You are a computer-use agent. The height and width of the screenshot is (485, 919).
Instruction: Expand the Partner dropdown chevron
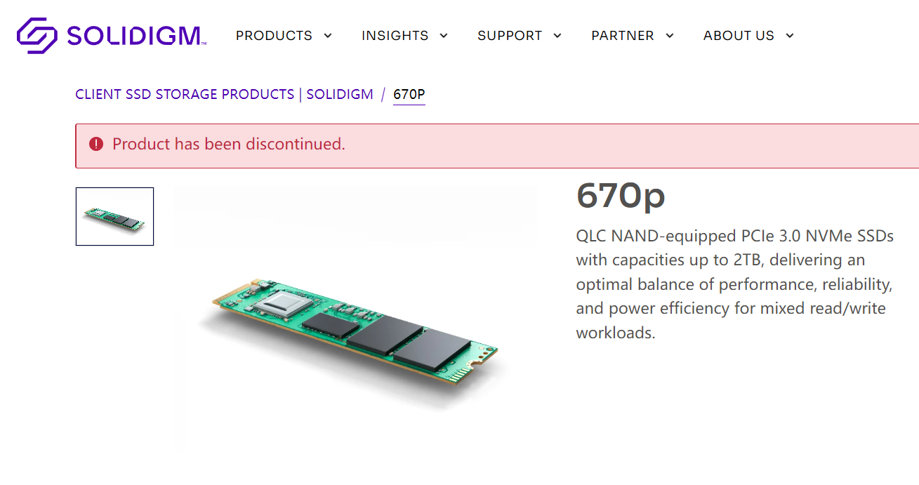[x=670, y=36]
